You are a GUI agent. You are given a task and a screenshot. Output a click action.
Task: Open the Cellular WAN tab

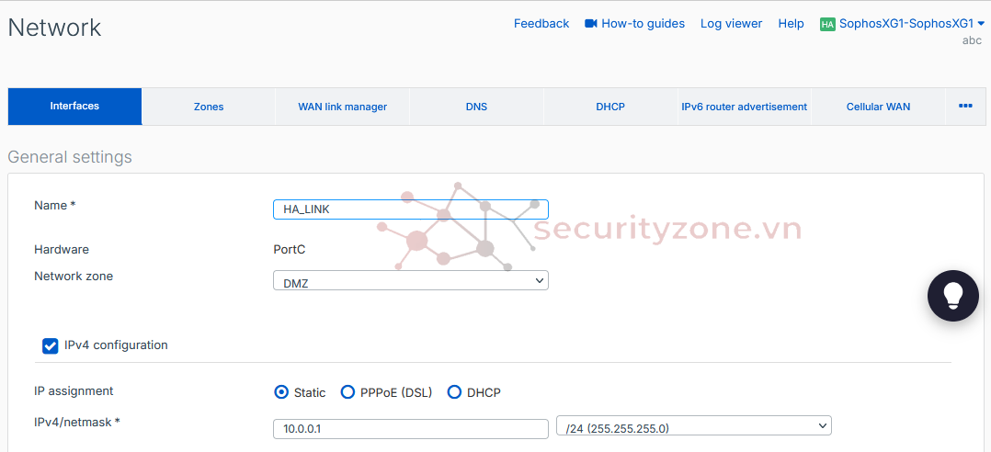878,107
